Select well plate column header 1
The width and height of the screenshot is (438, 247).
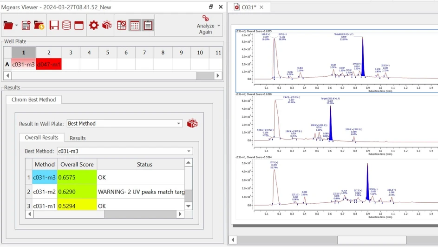pyautogui.click(x=24, y=52)
